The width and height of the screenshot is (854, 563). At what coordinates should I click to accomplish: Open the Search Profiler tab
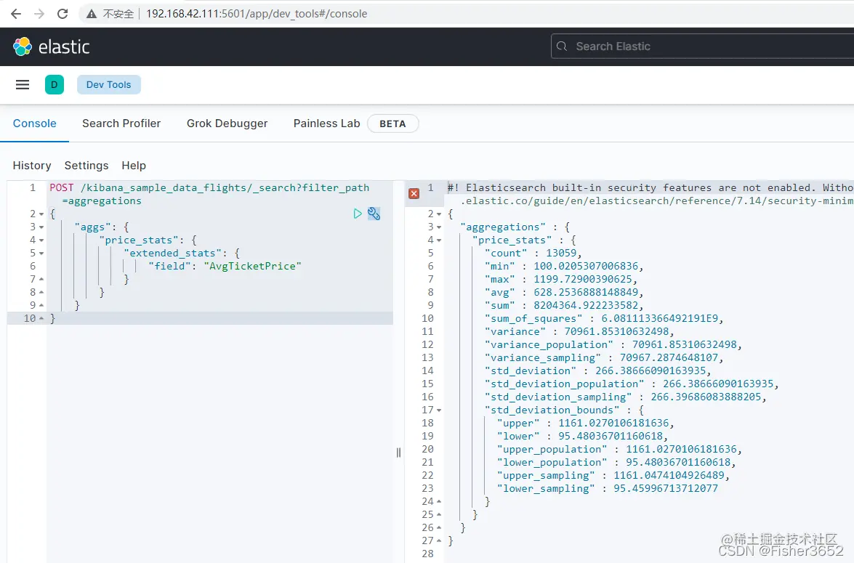[121, 123]
